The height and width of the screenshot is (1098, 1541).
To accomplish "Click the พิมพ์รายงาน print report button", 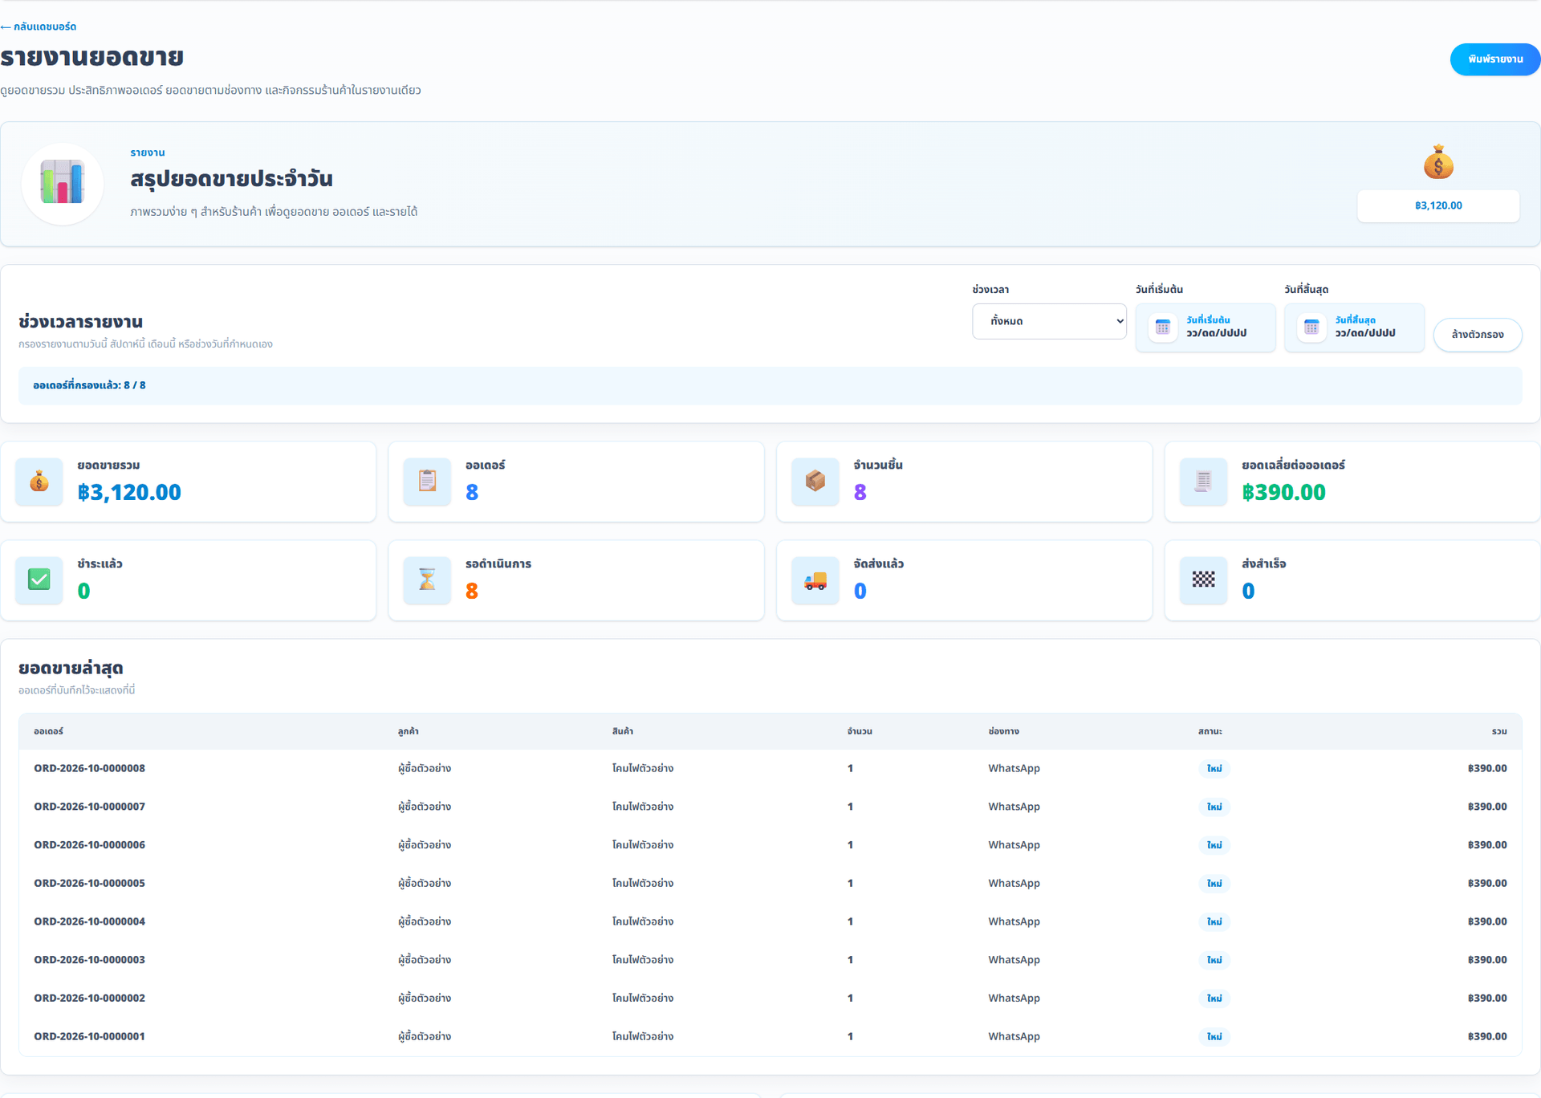I will [x=1495, y=59].
